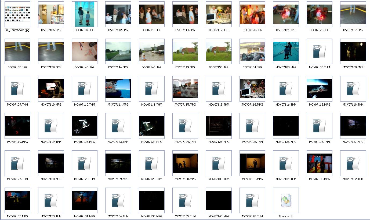The image size is (370, 220).
Task: Select the MOV07109.THM file icon
Action: click(x=17, y=89)
